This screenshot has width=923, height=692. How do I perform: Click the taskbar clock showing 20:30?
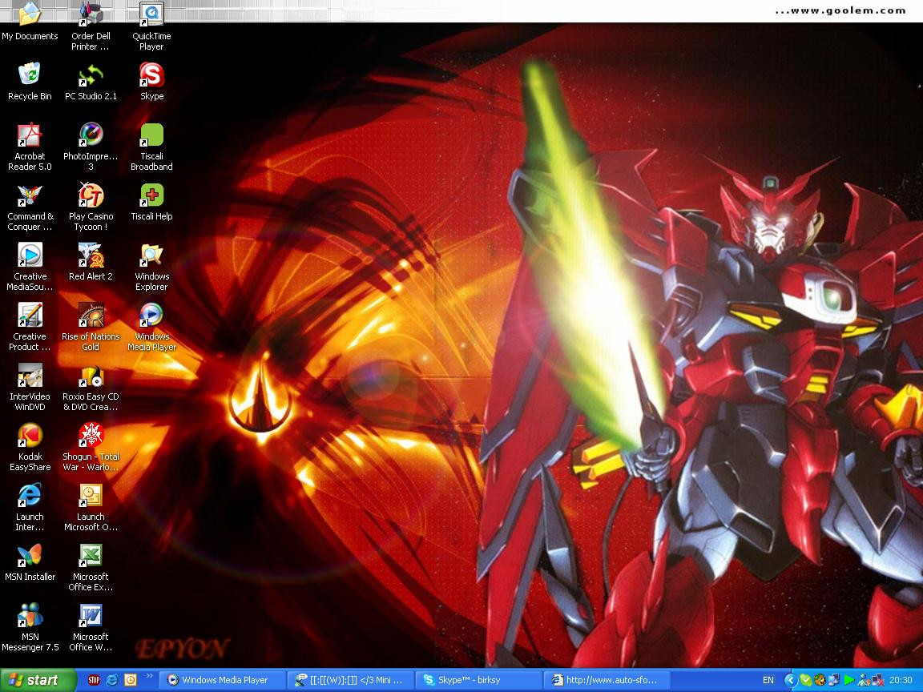(900, 680)
